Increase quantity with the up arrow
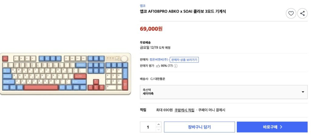 tap(159, 124)
